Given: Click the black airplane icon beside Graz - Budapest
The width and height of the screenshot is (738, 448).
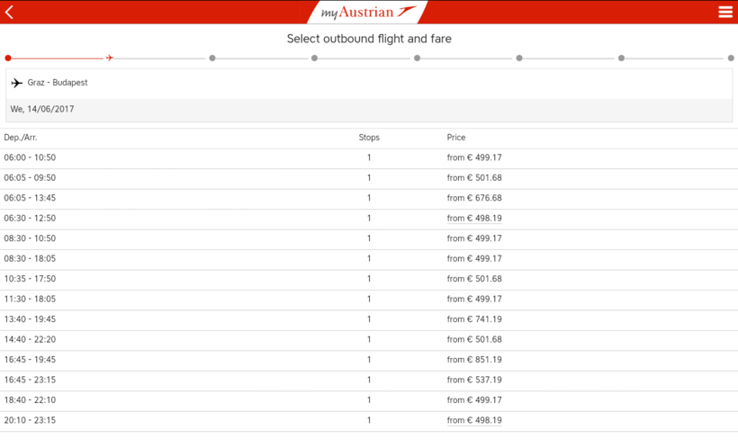Looking at the screenshot, I should pyautogui.click(x=17, y=83).
